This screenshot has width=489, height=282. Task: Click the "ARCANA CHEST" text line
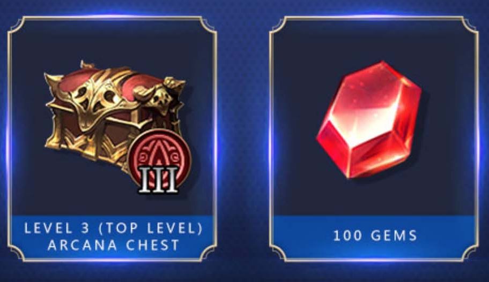[114, 245]
